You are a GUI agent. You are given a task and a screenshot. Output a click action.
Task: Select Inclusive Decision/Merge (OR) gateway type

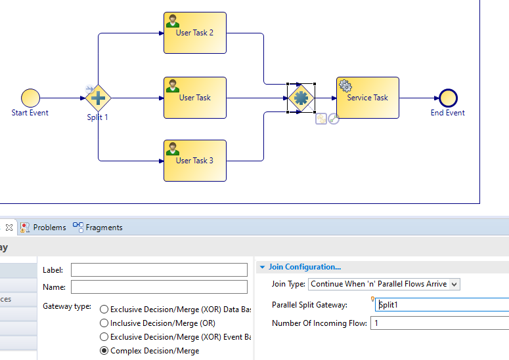104,323
